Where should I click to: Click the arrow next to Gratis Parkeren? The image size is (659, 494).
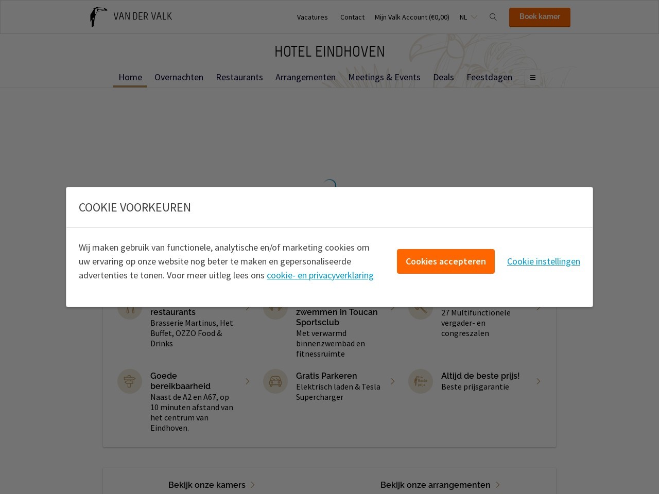393,381
